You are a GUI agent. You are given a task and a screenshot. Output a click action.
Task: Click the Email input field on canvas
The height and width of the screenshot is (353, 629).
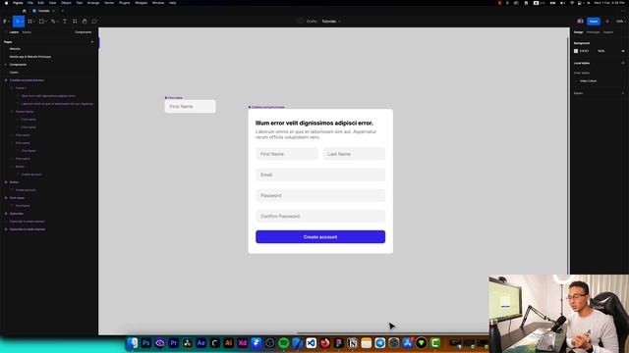pyautogui.click(x=320, y=175)
